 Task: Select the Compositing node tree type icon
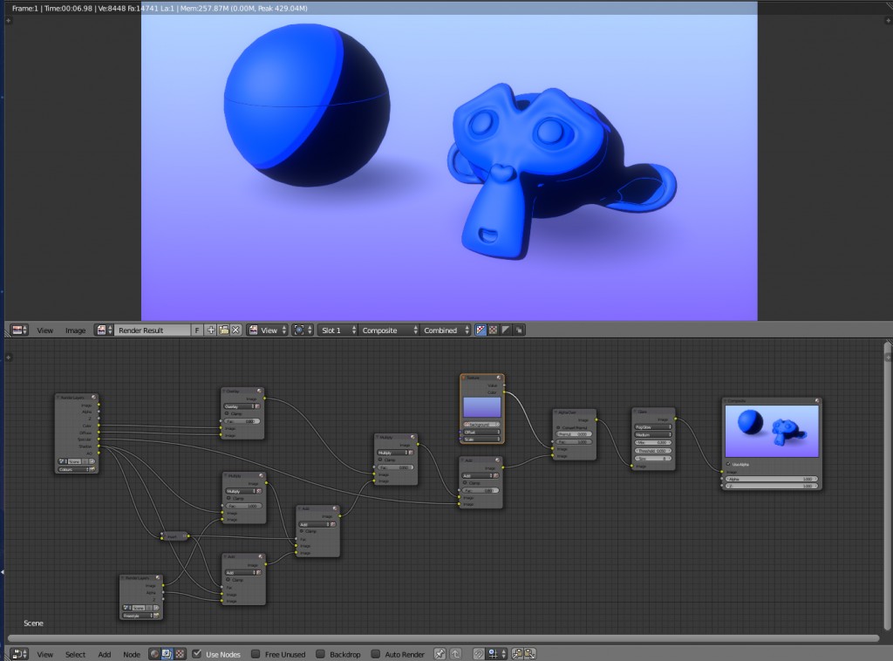tap(166, 653)
